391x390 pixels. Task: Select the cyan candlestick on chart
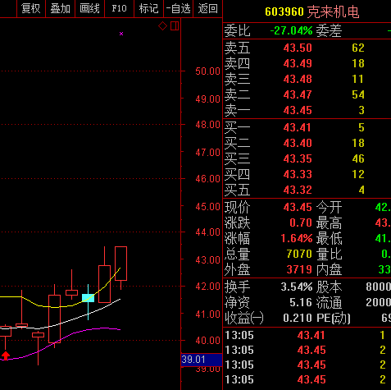[x=88, y=298]
